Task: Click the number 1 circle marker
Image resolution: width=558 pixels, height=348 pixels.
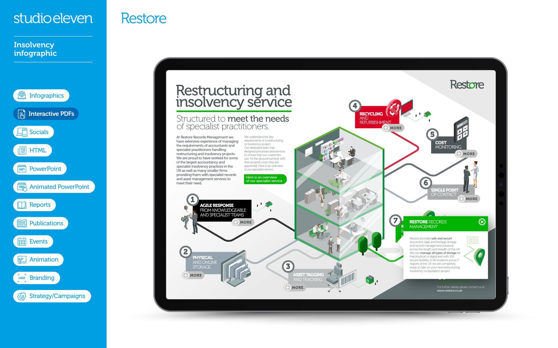Action: (192, 200)
